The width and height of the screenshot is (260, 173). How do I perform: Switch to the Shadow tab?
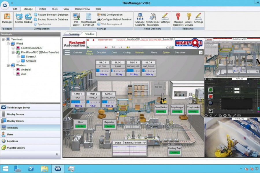pos(90,34)
